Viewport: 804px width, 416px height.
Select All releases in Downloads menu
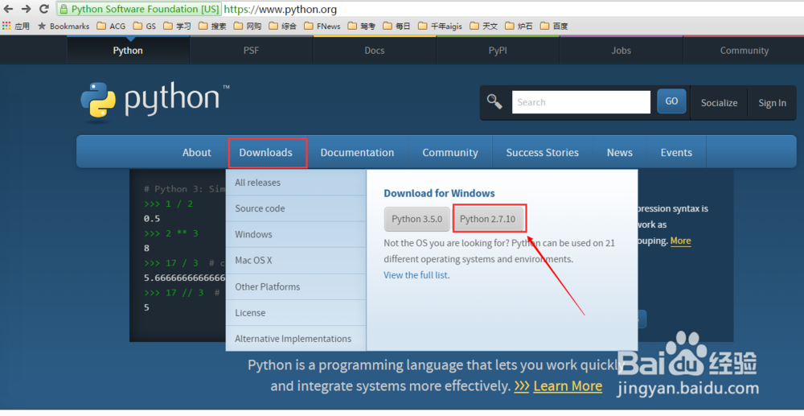tap(296, 183)
